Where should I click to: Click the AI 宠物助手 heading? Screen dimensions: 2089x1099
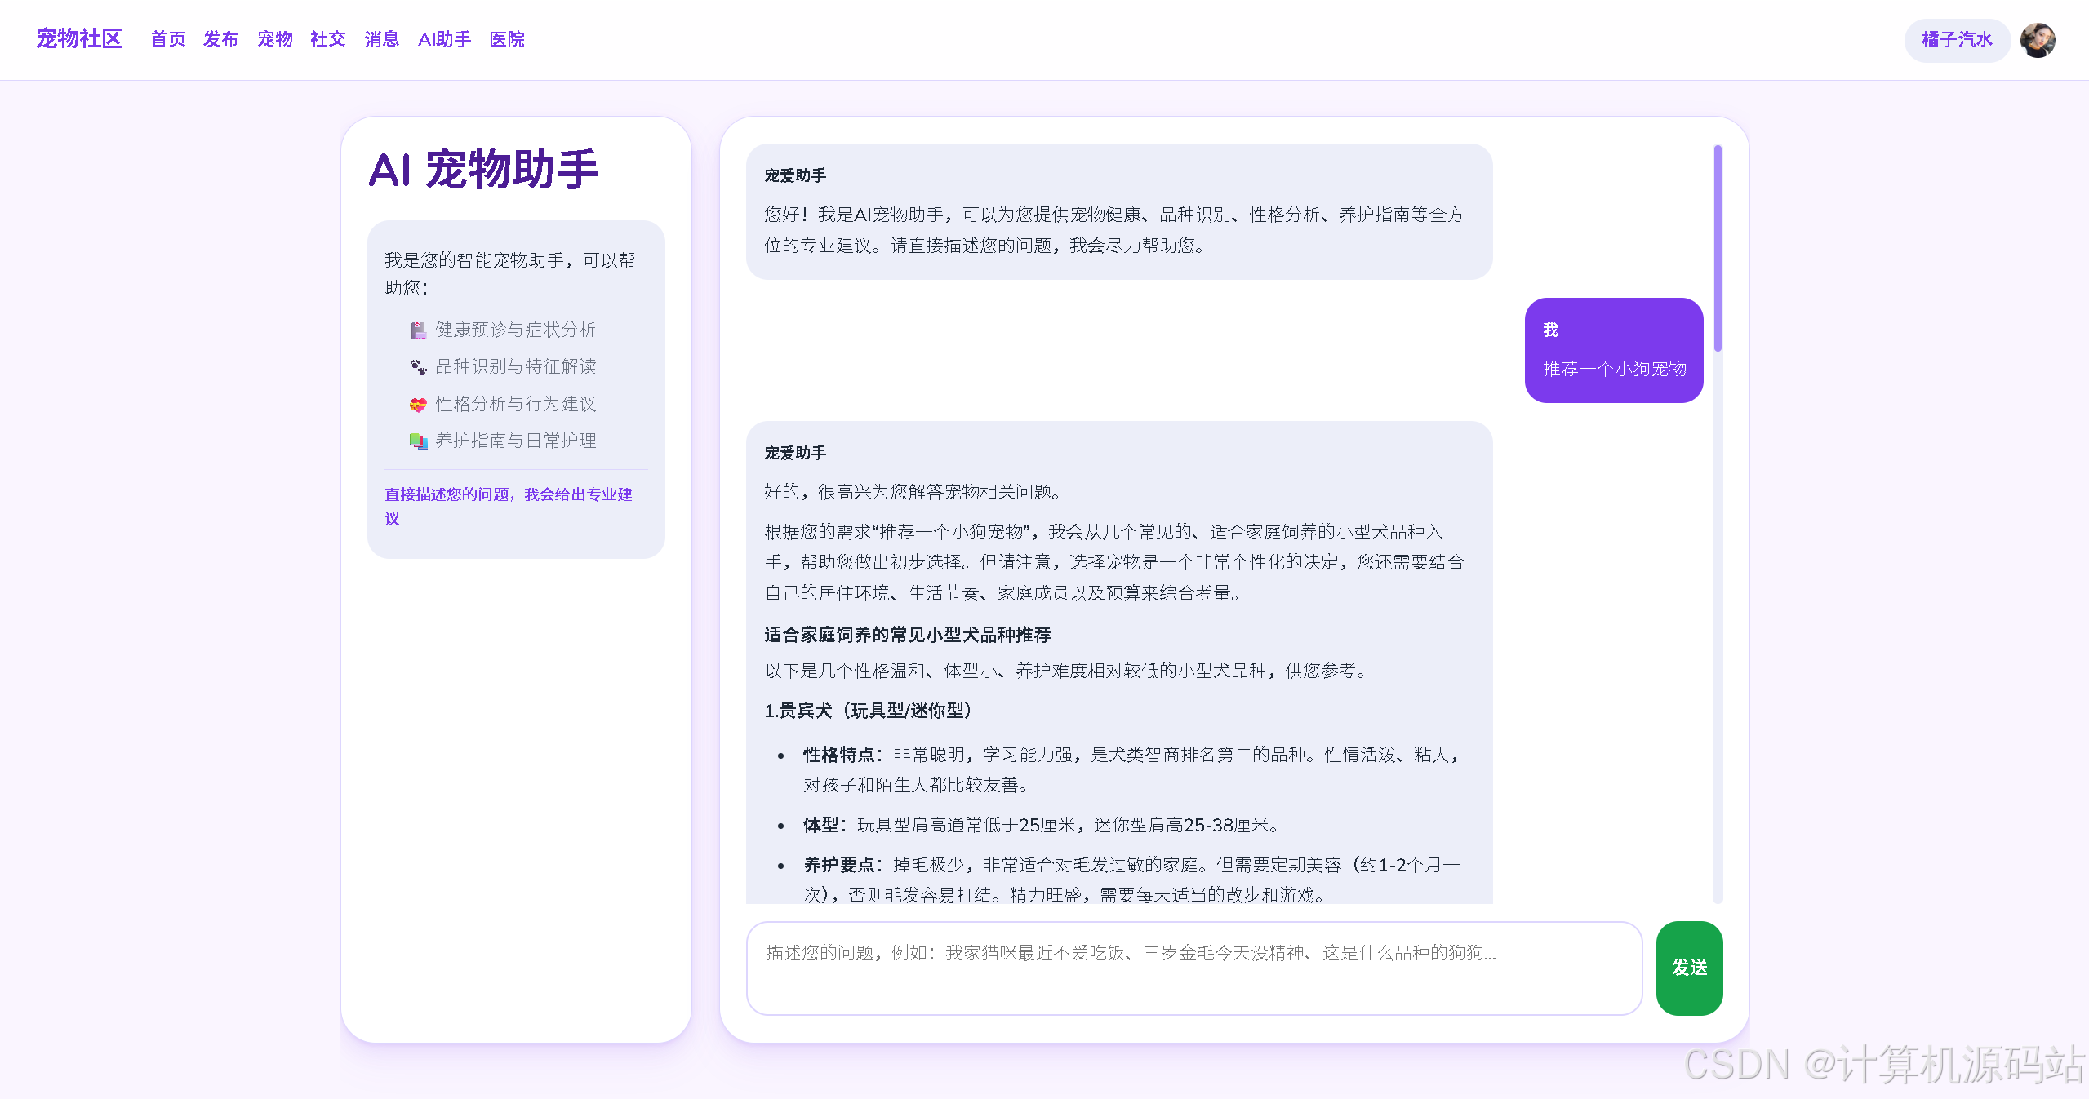(x=483, y=169)
